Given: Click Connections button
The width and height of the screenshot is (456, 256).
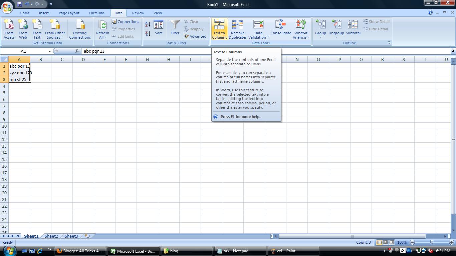Looking at the screenshot, I should click(125, 22).
